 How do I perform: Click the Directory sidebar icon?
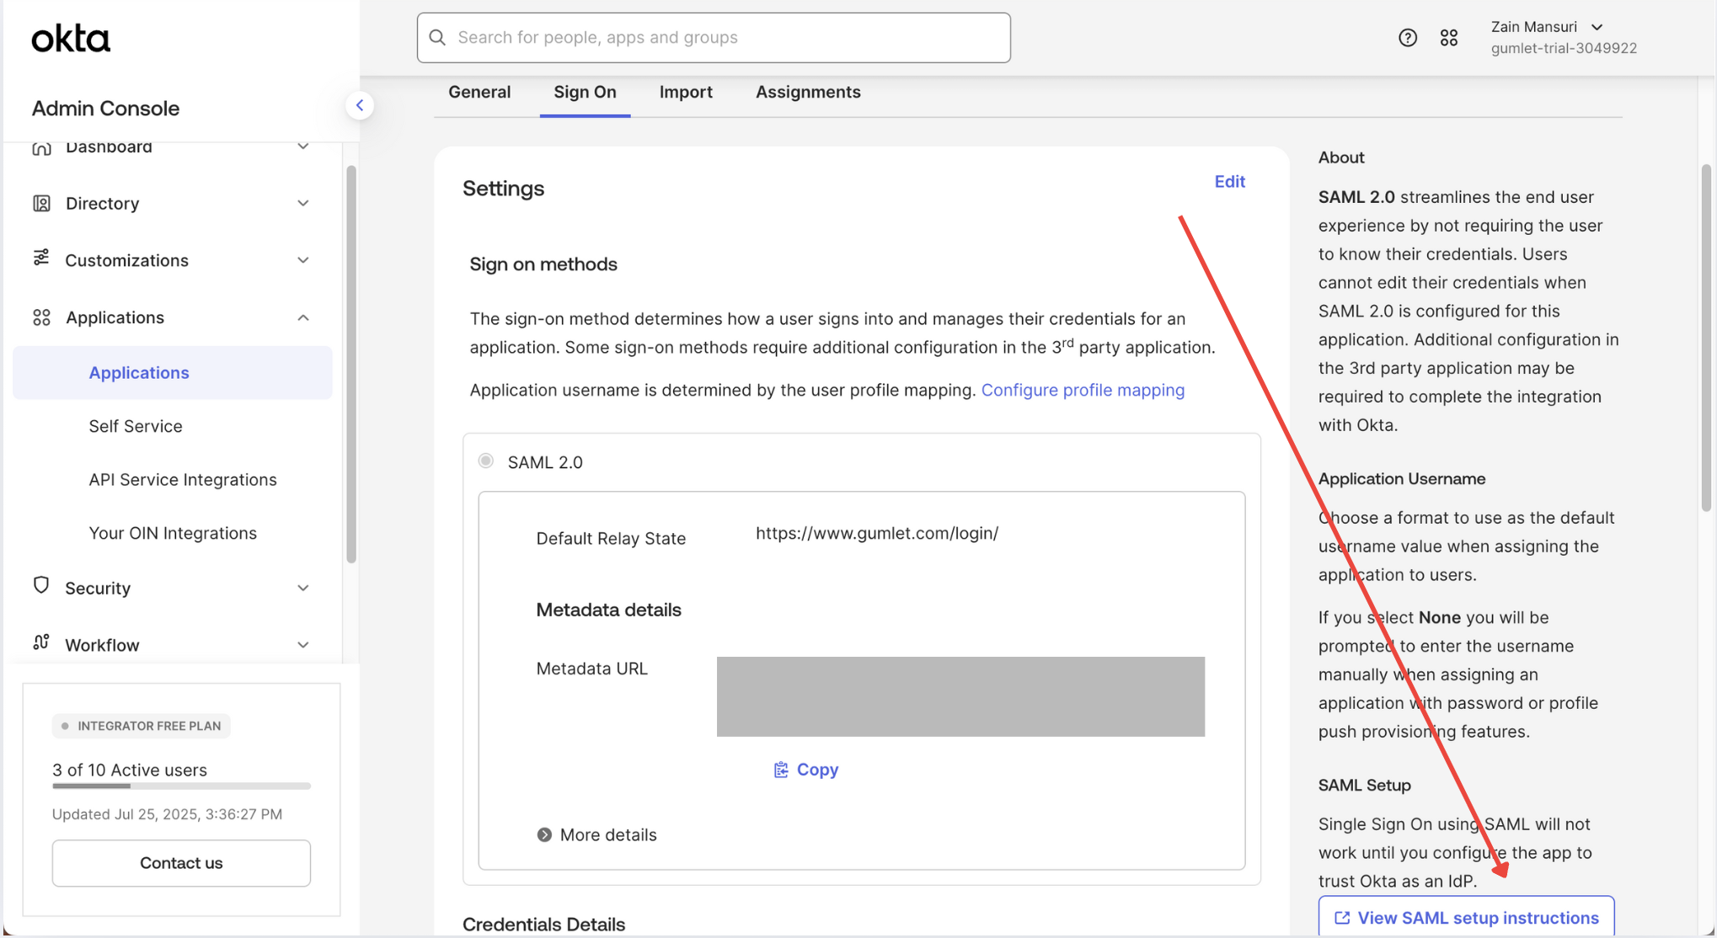41,203
